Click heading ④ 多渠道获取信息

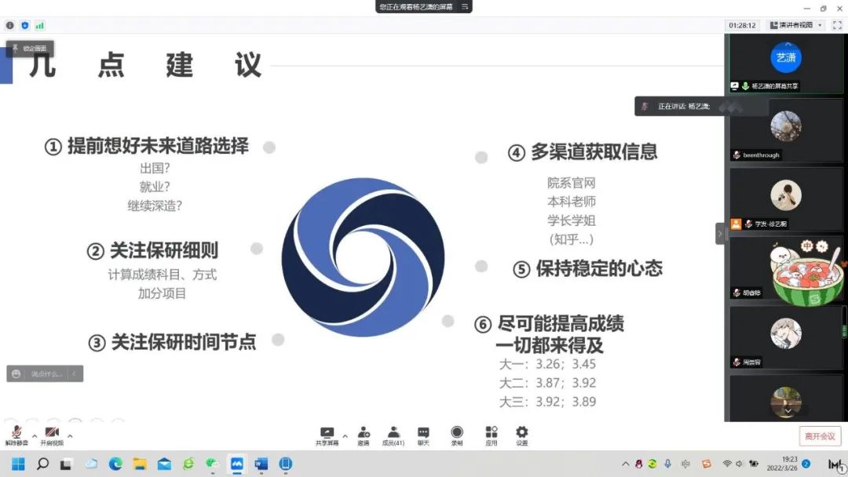pos(583,151)
